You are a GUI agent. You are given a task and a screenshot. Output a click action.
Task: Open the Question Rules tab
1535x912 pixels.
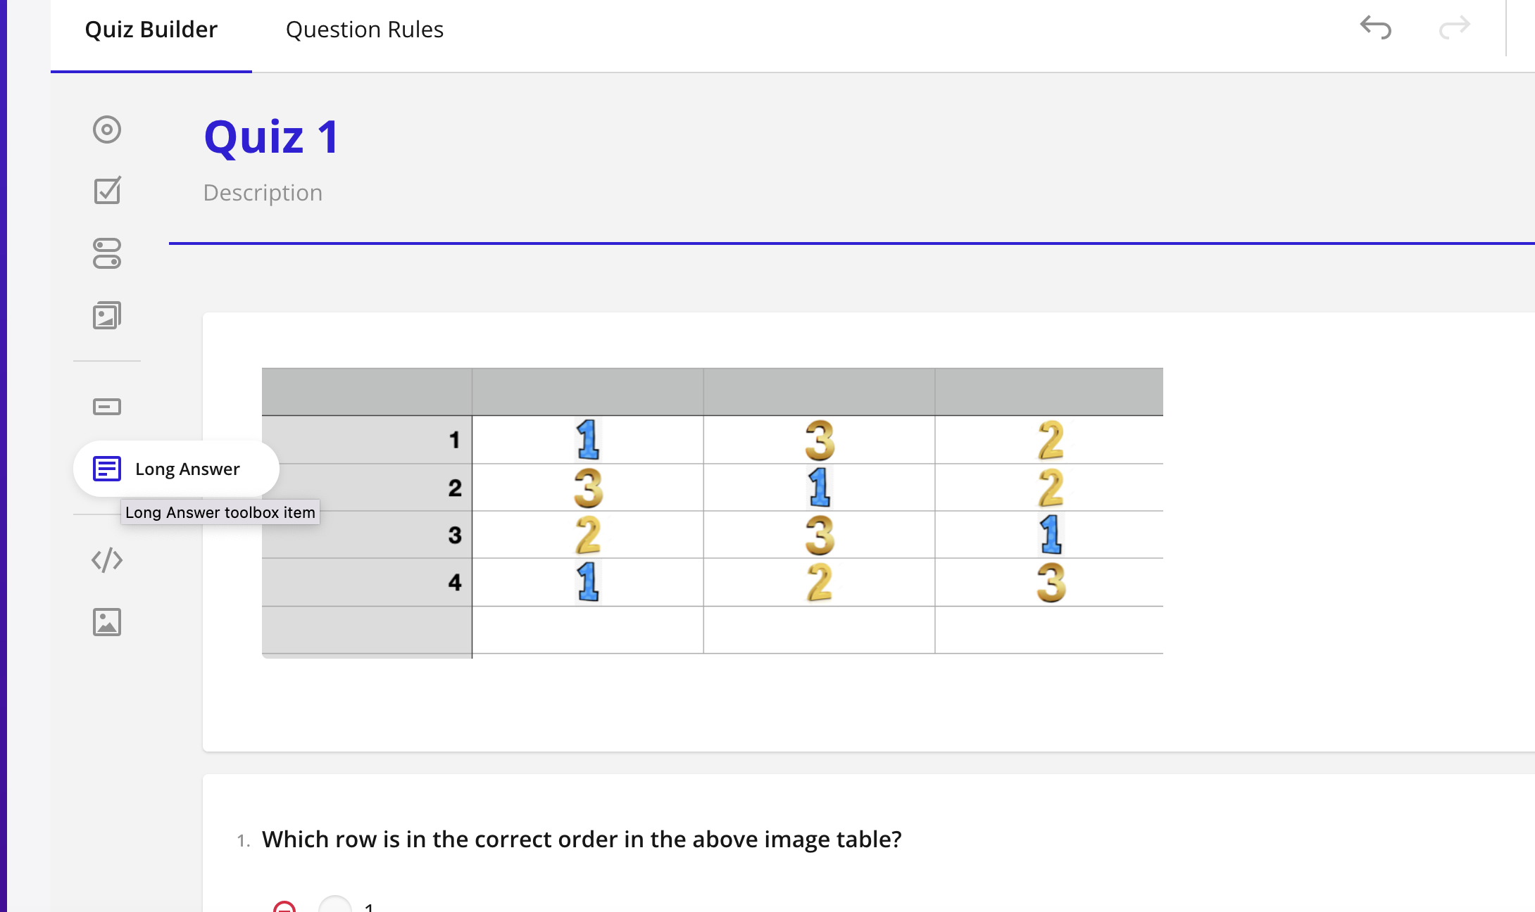tap(364, 30)
